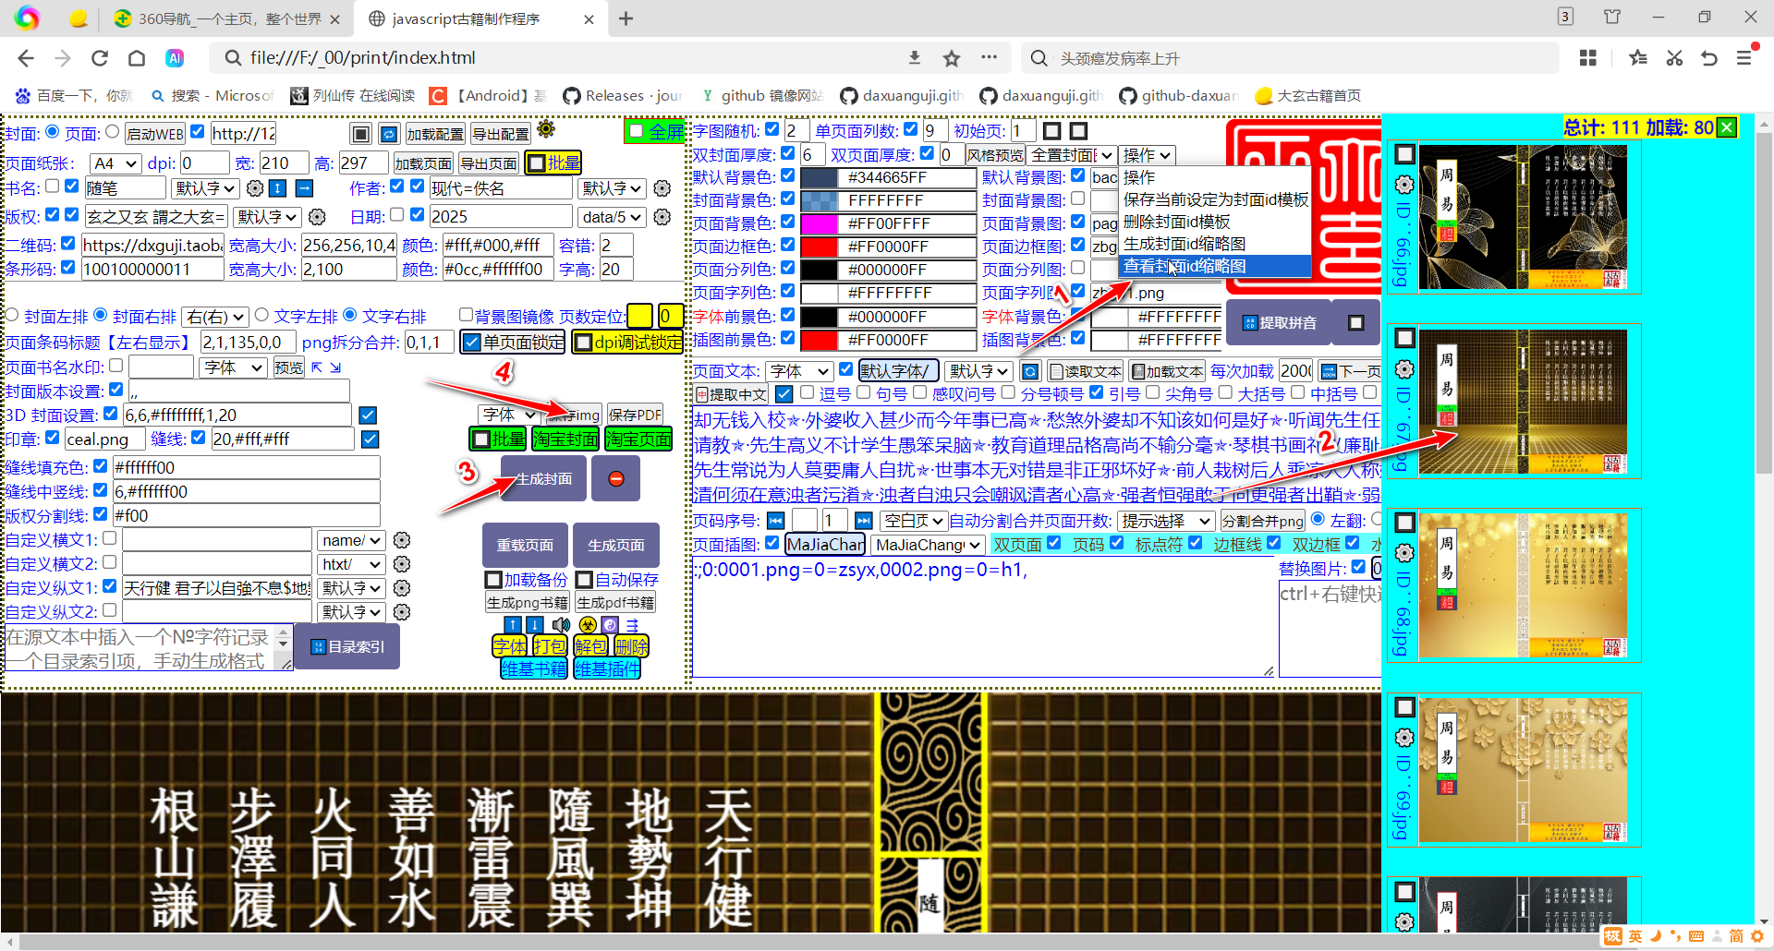The width and height of the screenshot is (1774, 951).
Task: Click the speaker audio icon
Action: click(x=561, y=625)
